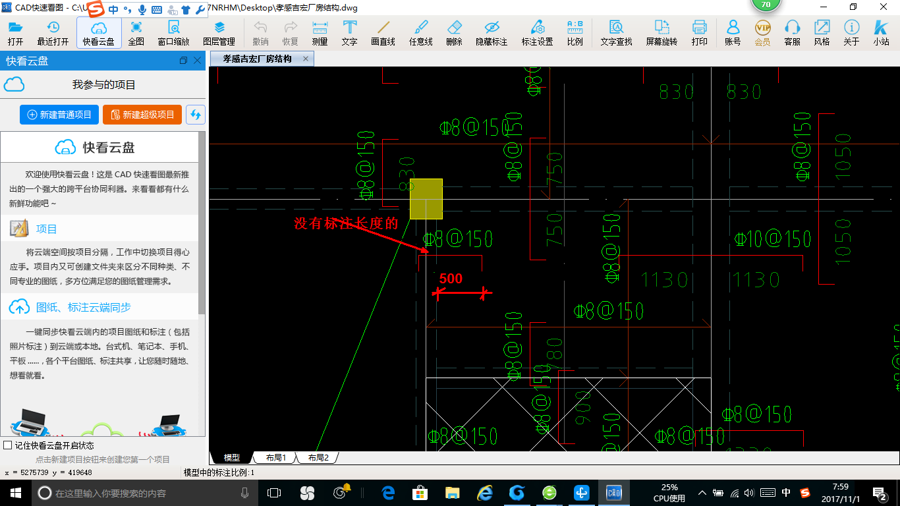
Task: Click the status text 模型中的标注比例:1
Action: tap(219, 472)
